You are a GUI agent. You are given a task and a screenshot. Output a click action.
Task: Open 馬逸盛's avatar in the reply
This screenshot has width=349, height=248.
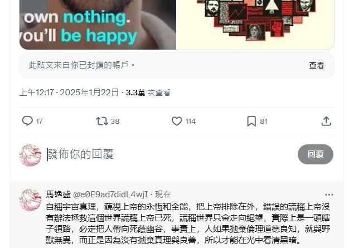pos(30,200)
